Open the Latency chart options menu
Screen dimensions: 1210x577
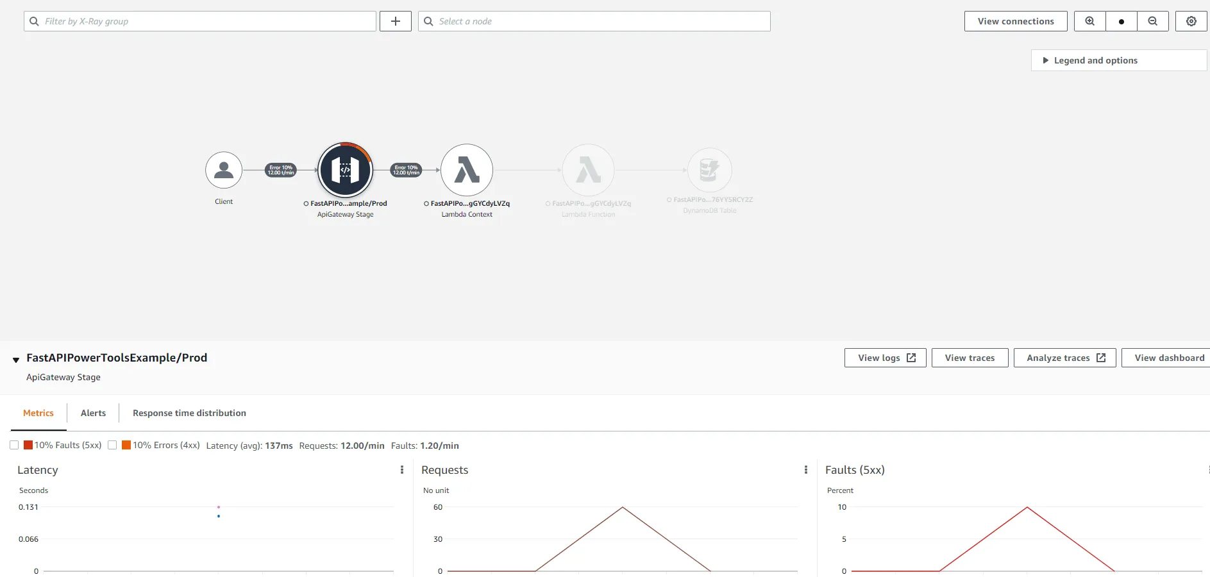coord(402,470)
